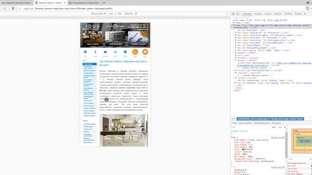Check the show-all box in Computed pane
312x175 pixels.
311,159
